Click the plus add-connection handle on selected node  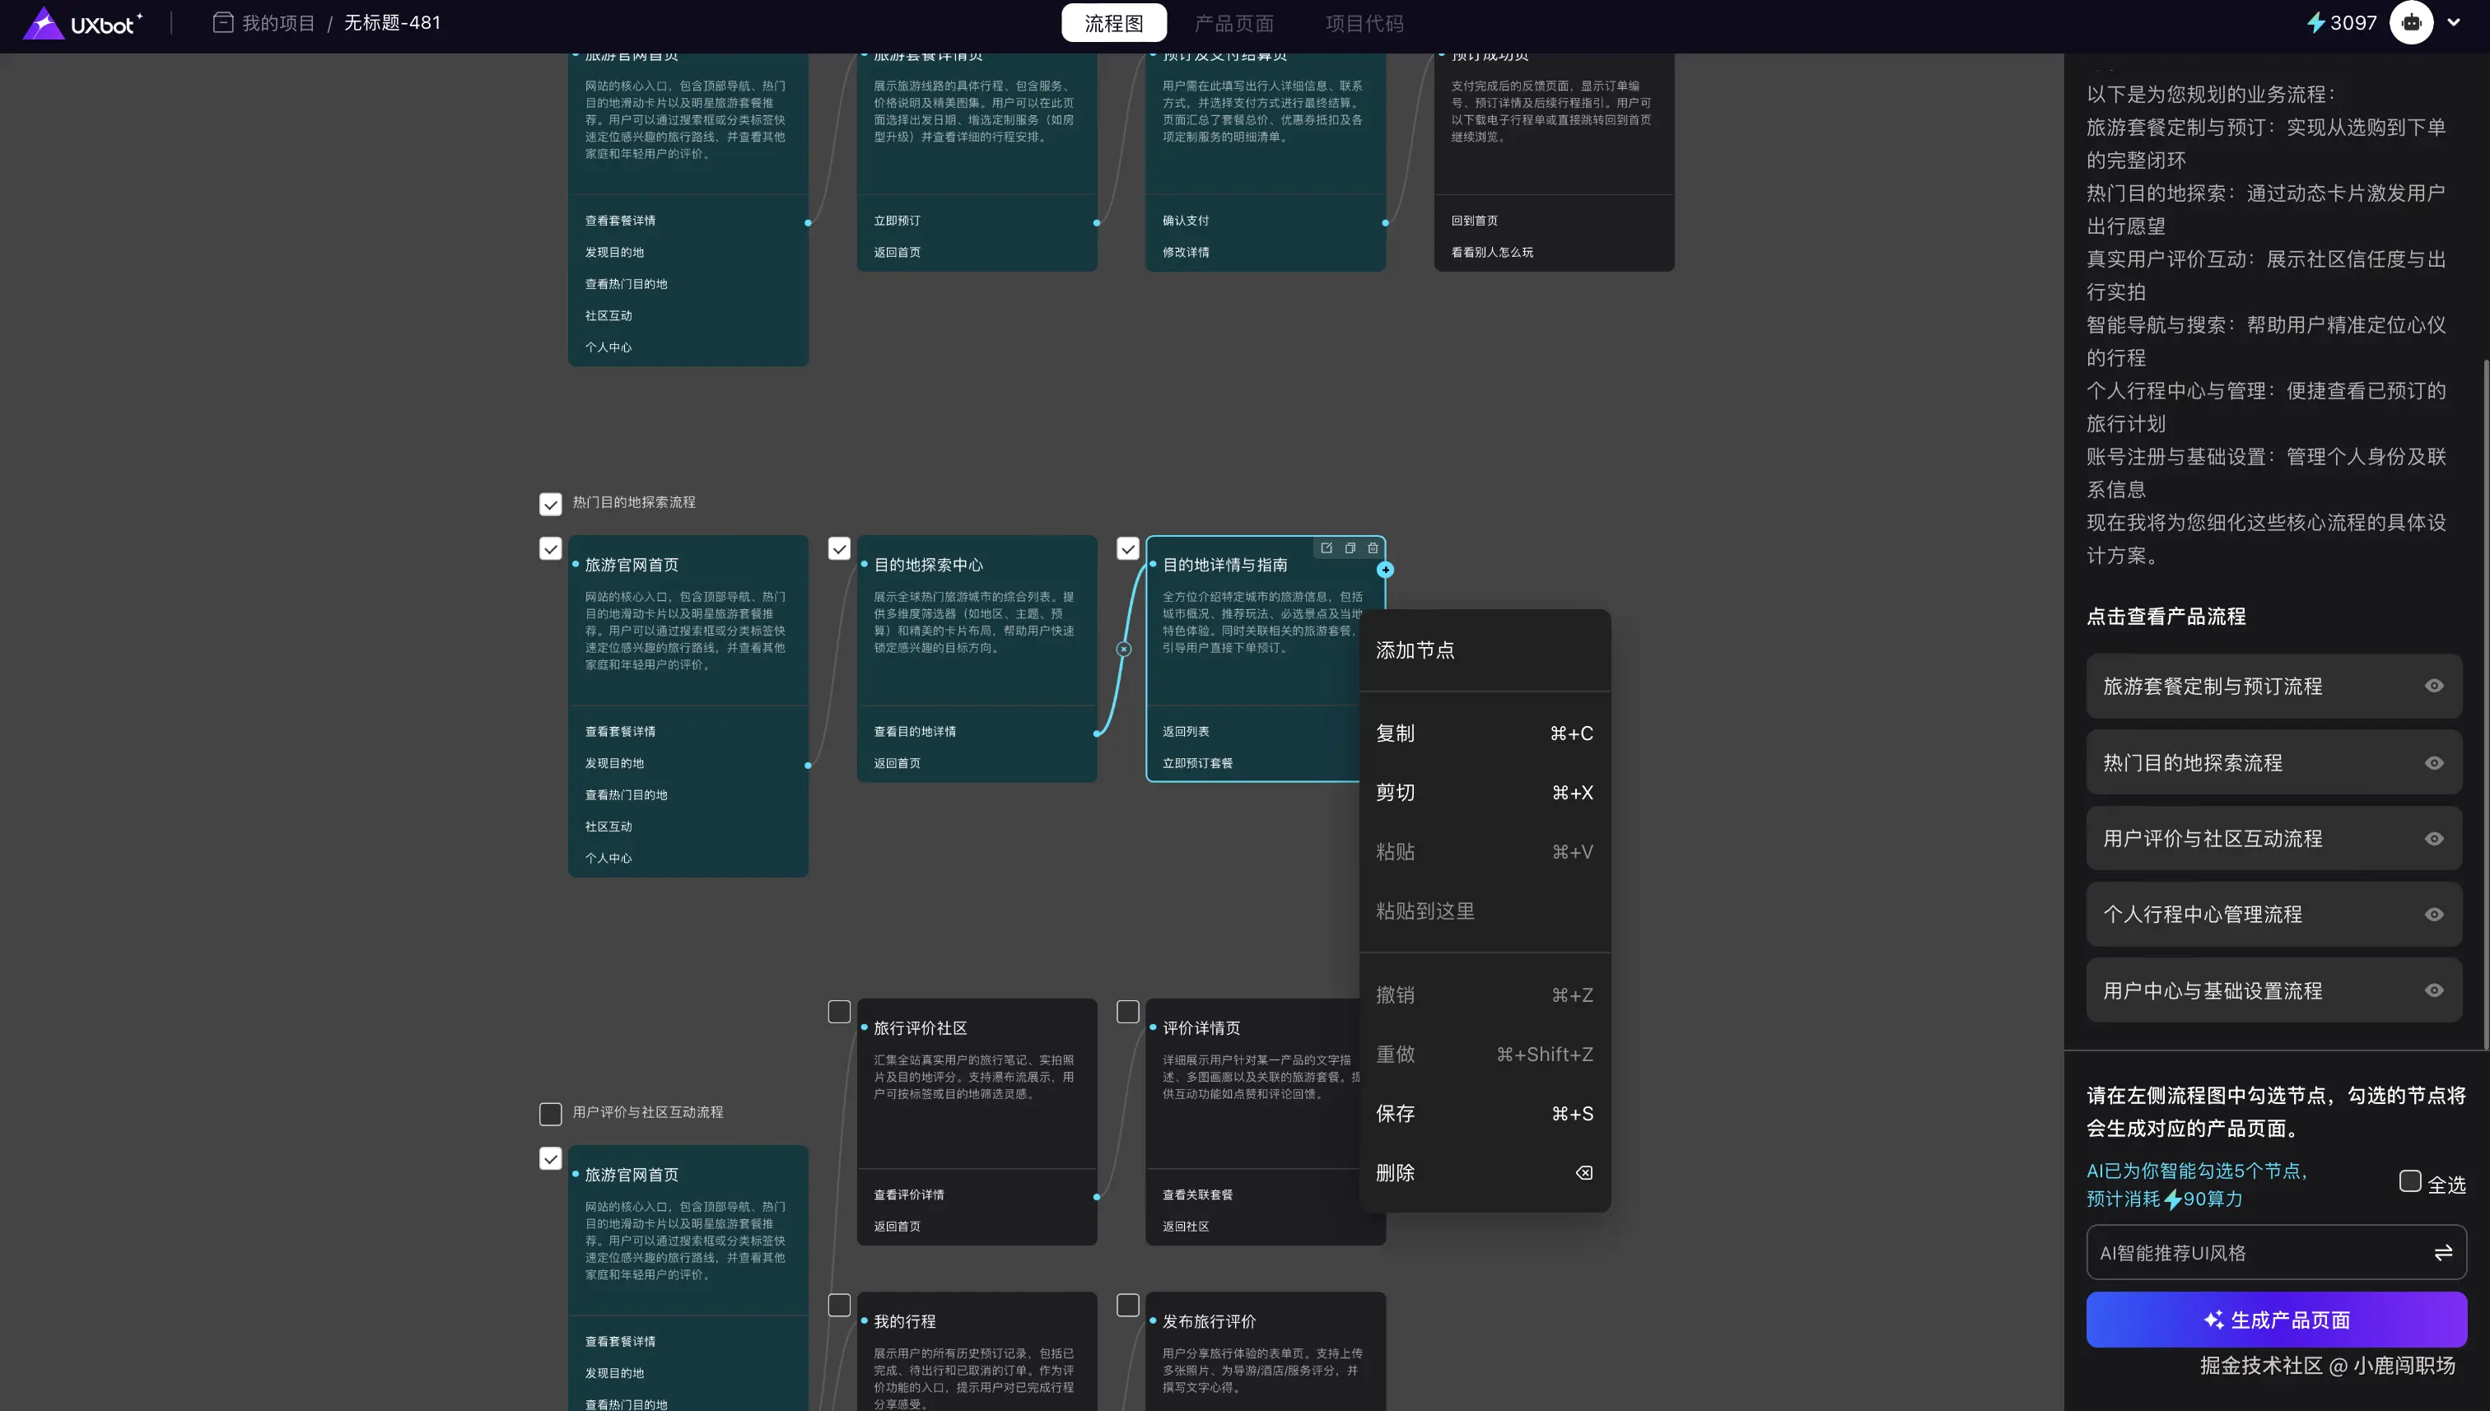(1385, 570)
